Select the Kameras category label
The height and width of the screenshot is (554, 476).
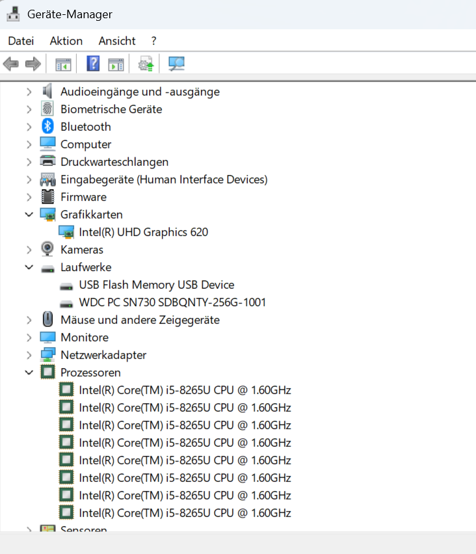82,250
